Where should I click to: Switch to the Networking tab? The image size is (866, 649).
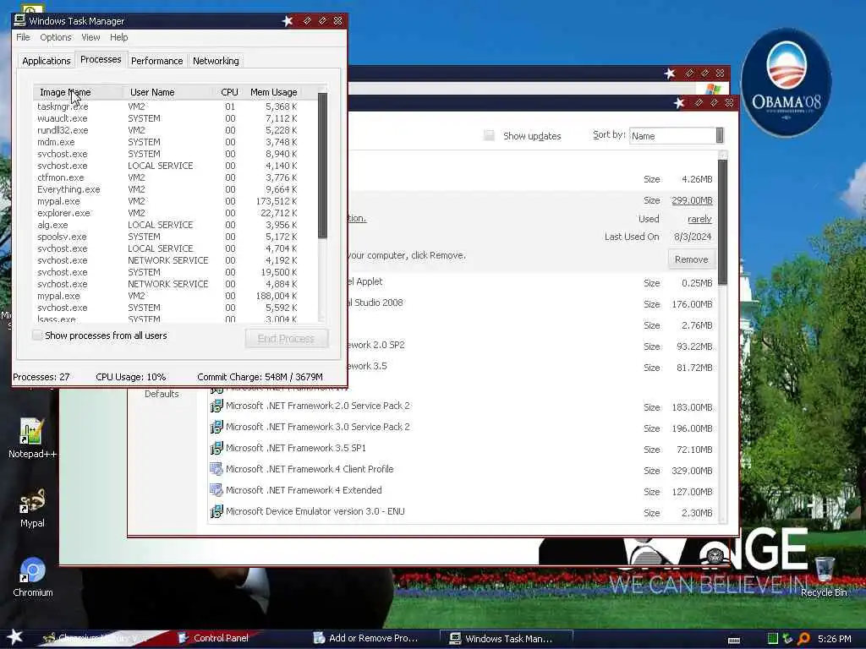click(216, 61)
